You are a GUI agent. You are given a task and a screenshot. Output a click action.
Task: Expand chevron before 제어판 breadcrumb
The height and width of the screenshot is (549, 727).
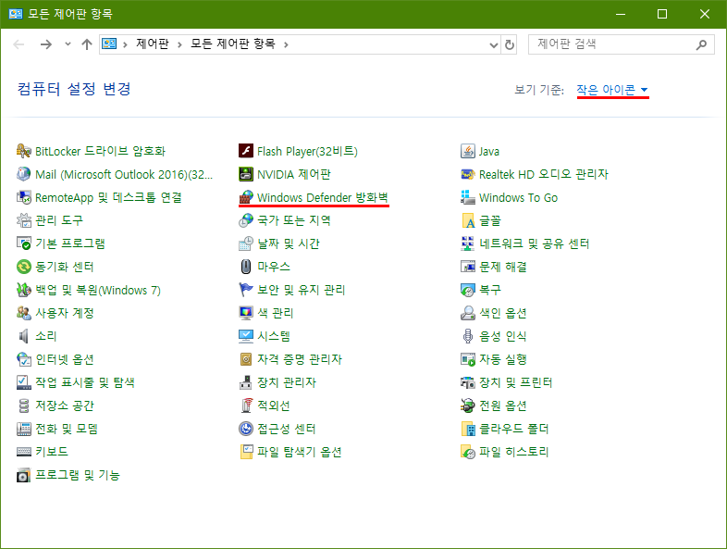[125, 44]
